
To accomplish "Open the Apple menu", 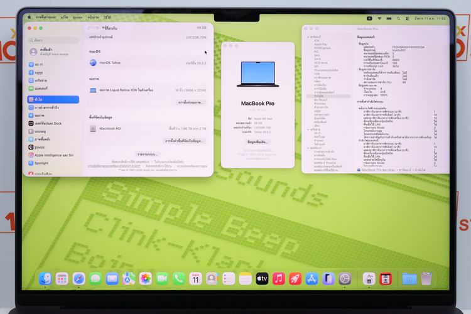I will point(30,18).
